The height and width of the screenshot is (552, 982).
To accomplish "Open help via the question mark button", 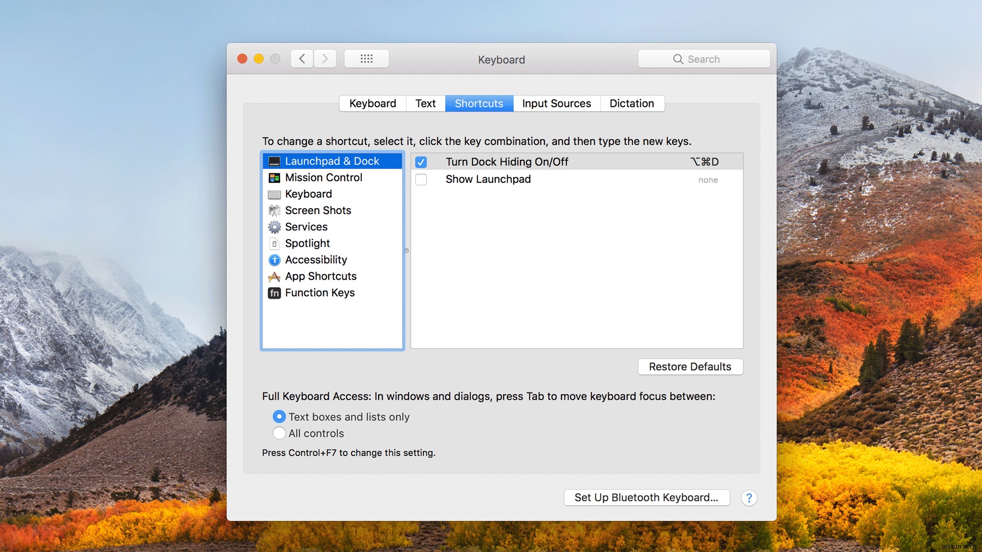I will pos(749,498).
